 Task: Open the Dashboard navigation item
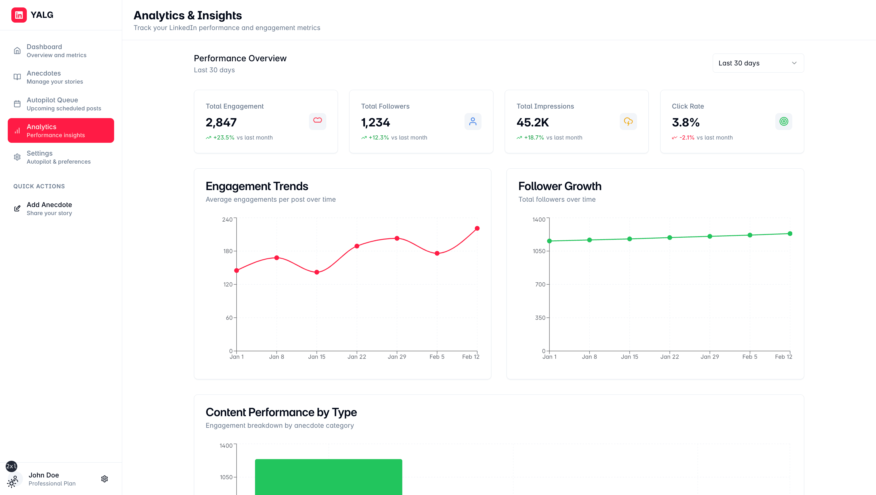coord(61,51)
